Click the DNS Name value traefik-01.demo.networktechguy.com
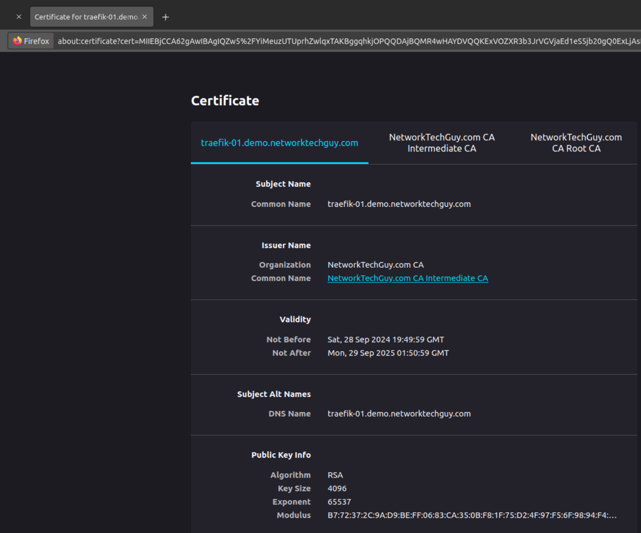The width and height of the screenshot is (641, 533). pos(399,414)
